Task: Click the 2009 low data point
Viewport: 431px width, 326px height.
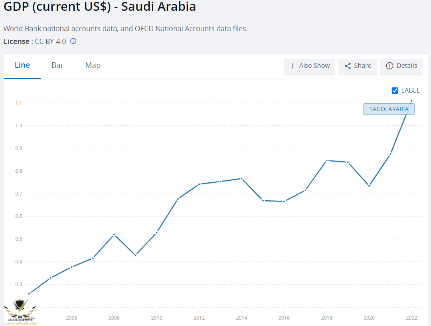Action: pyautogui.click(x=135, y=255)
